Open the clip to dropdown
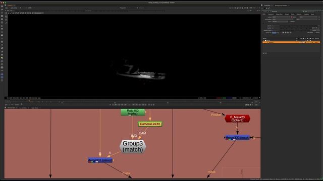 click(280, 22)
